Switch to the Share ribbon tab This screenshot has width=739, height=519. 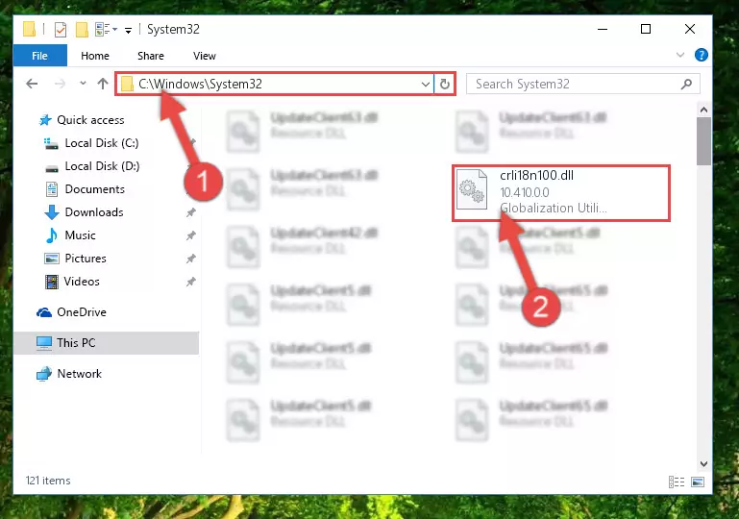pyautogui.click(x=151, y=56)
